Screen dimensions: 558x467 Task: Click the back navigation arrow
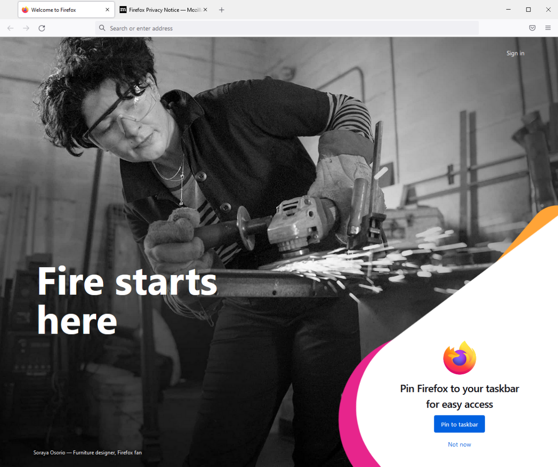[10, 28]
